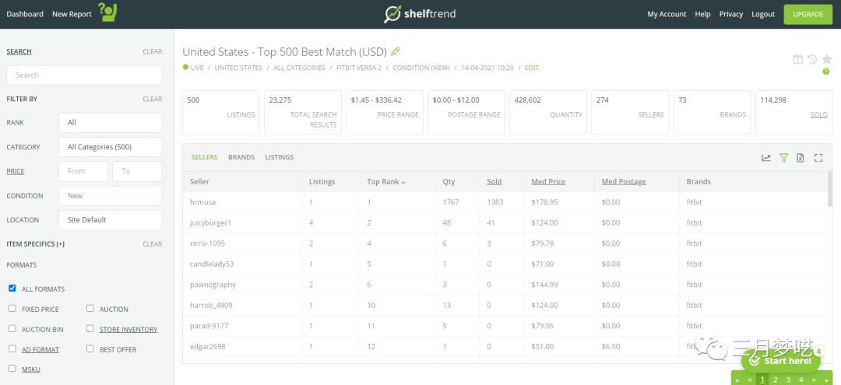Open report history clock icon
This screenshot has height=385, width=841.
(811, 59)
